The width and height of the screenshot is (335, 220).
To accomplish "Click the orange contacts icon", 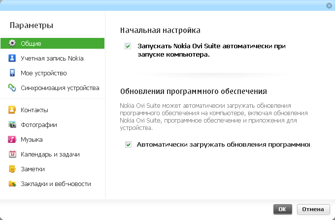I will coord(12,110).
